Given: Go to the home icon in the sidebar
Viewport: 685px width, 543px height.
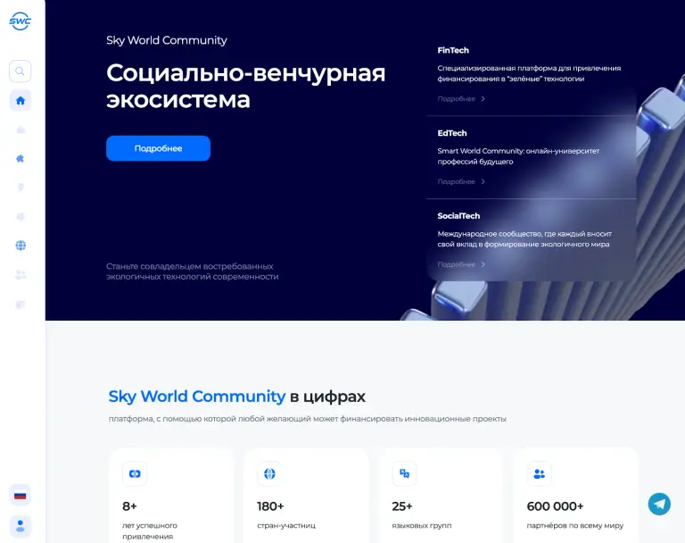Looking at the screenshot, I should coord(21,101).
